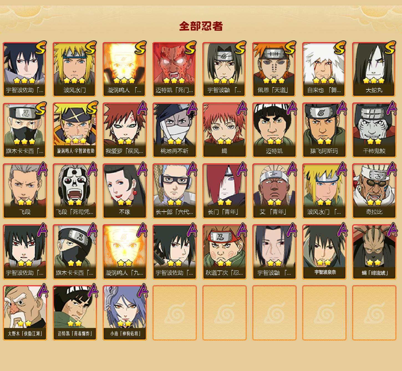Screen dimensions: 402x371
Task: Click the 全部忍者 heading
Action: tap(201, 26)
